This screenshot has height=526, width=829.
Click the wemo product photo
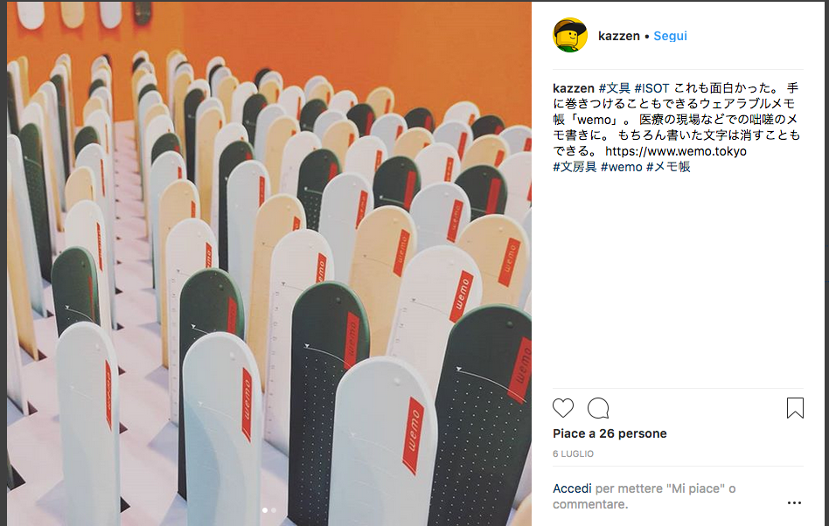pyautogui.click(x=269, y=263)
